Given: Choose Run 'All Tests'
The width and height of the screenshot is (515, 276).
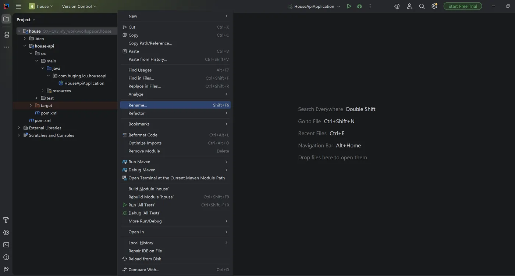Looking at the screenshot, I should (175, 205).
